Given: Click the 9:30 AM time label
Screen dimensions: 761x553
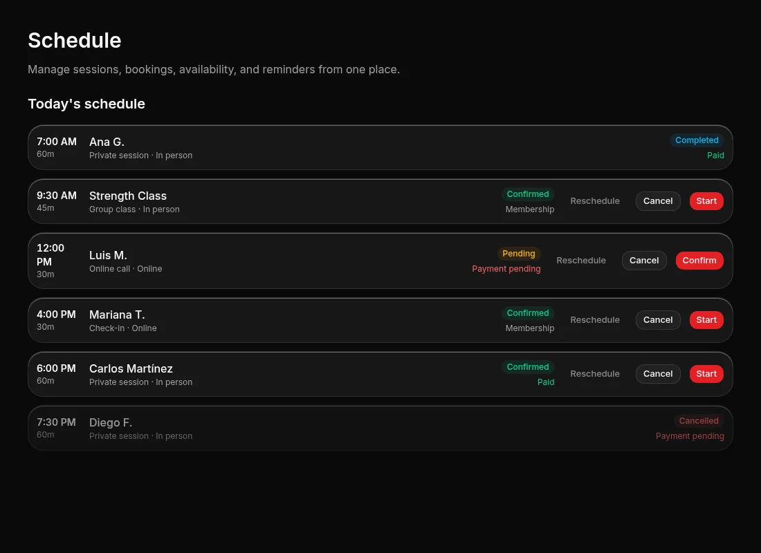Looking at the screenshot, I should (x=57, y=196).
